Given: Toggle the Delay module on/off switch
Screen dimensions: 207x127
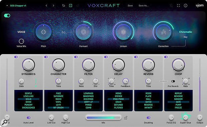Looking at the screenshot, I should (106, 57).
